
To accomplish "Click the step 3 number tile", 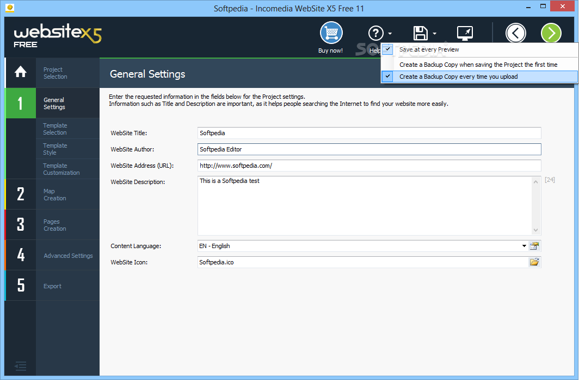I will pyautogui.click(x=21, y=225).
